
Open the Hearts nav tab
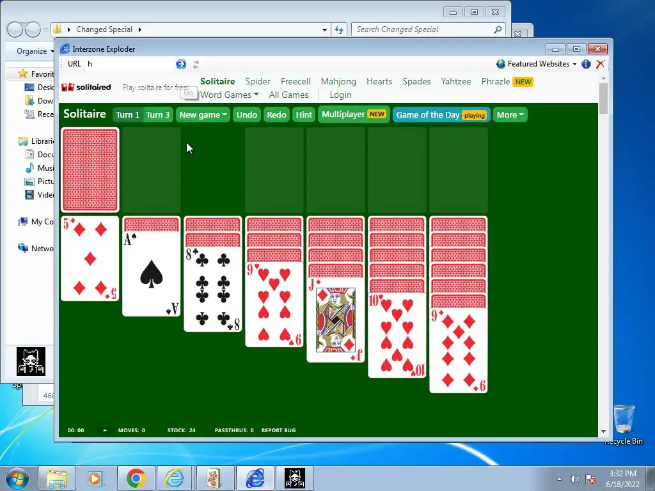tap(379, 81)
